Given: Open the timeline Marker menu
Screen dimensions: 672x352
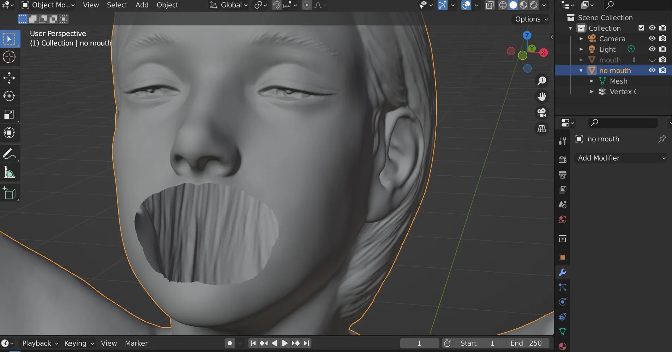Looking at the screenshot, I should point(136,343).
